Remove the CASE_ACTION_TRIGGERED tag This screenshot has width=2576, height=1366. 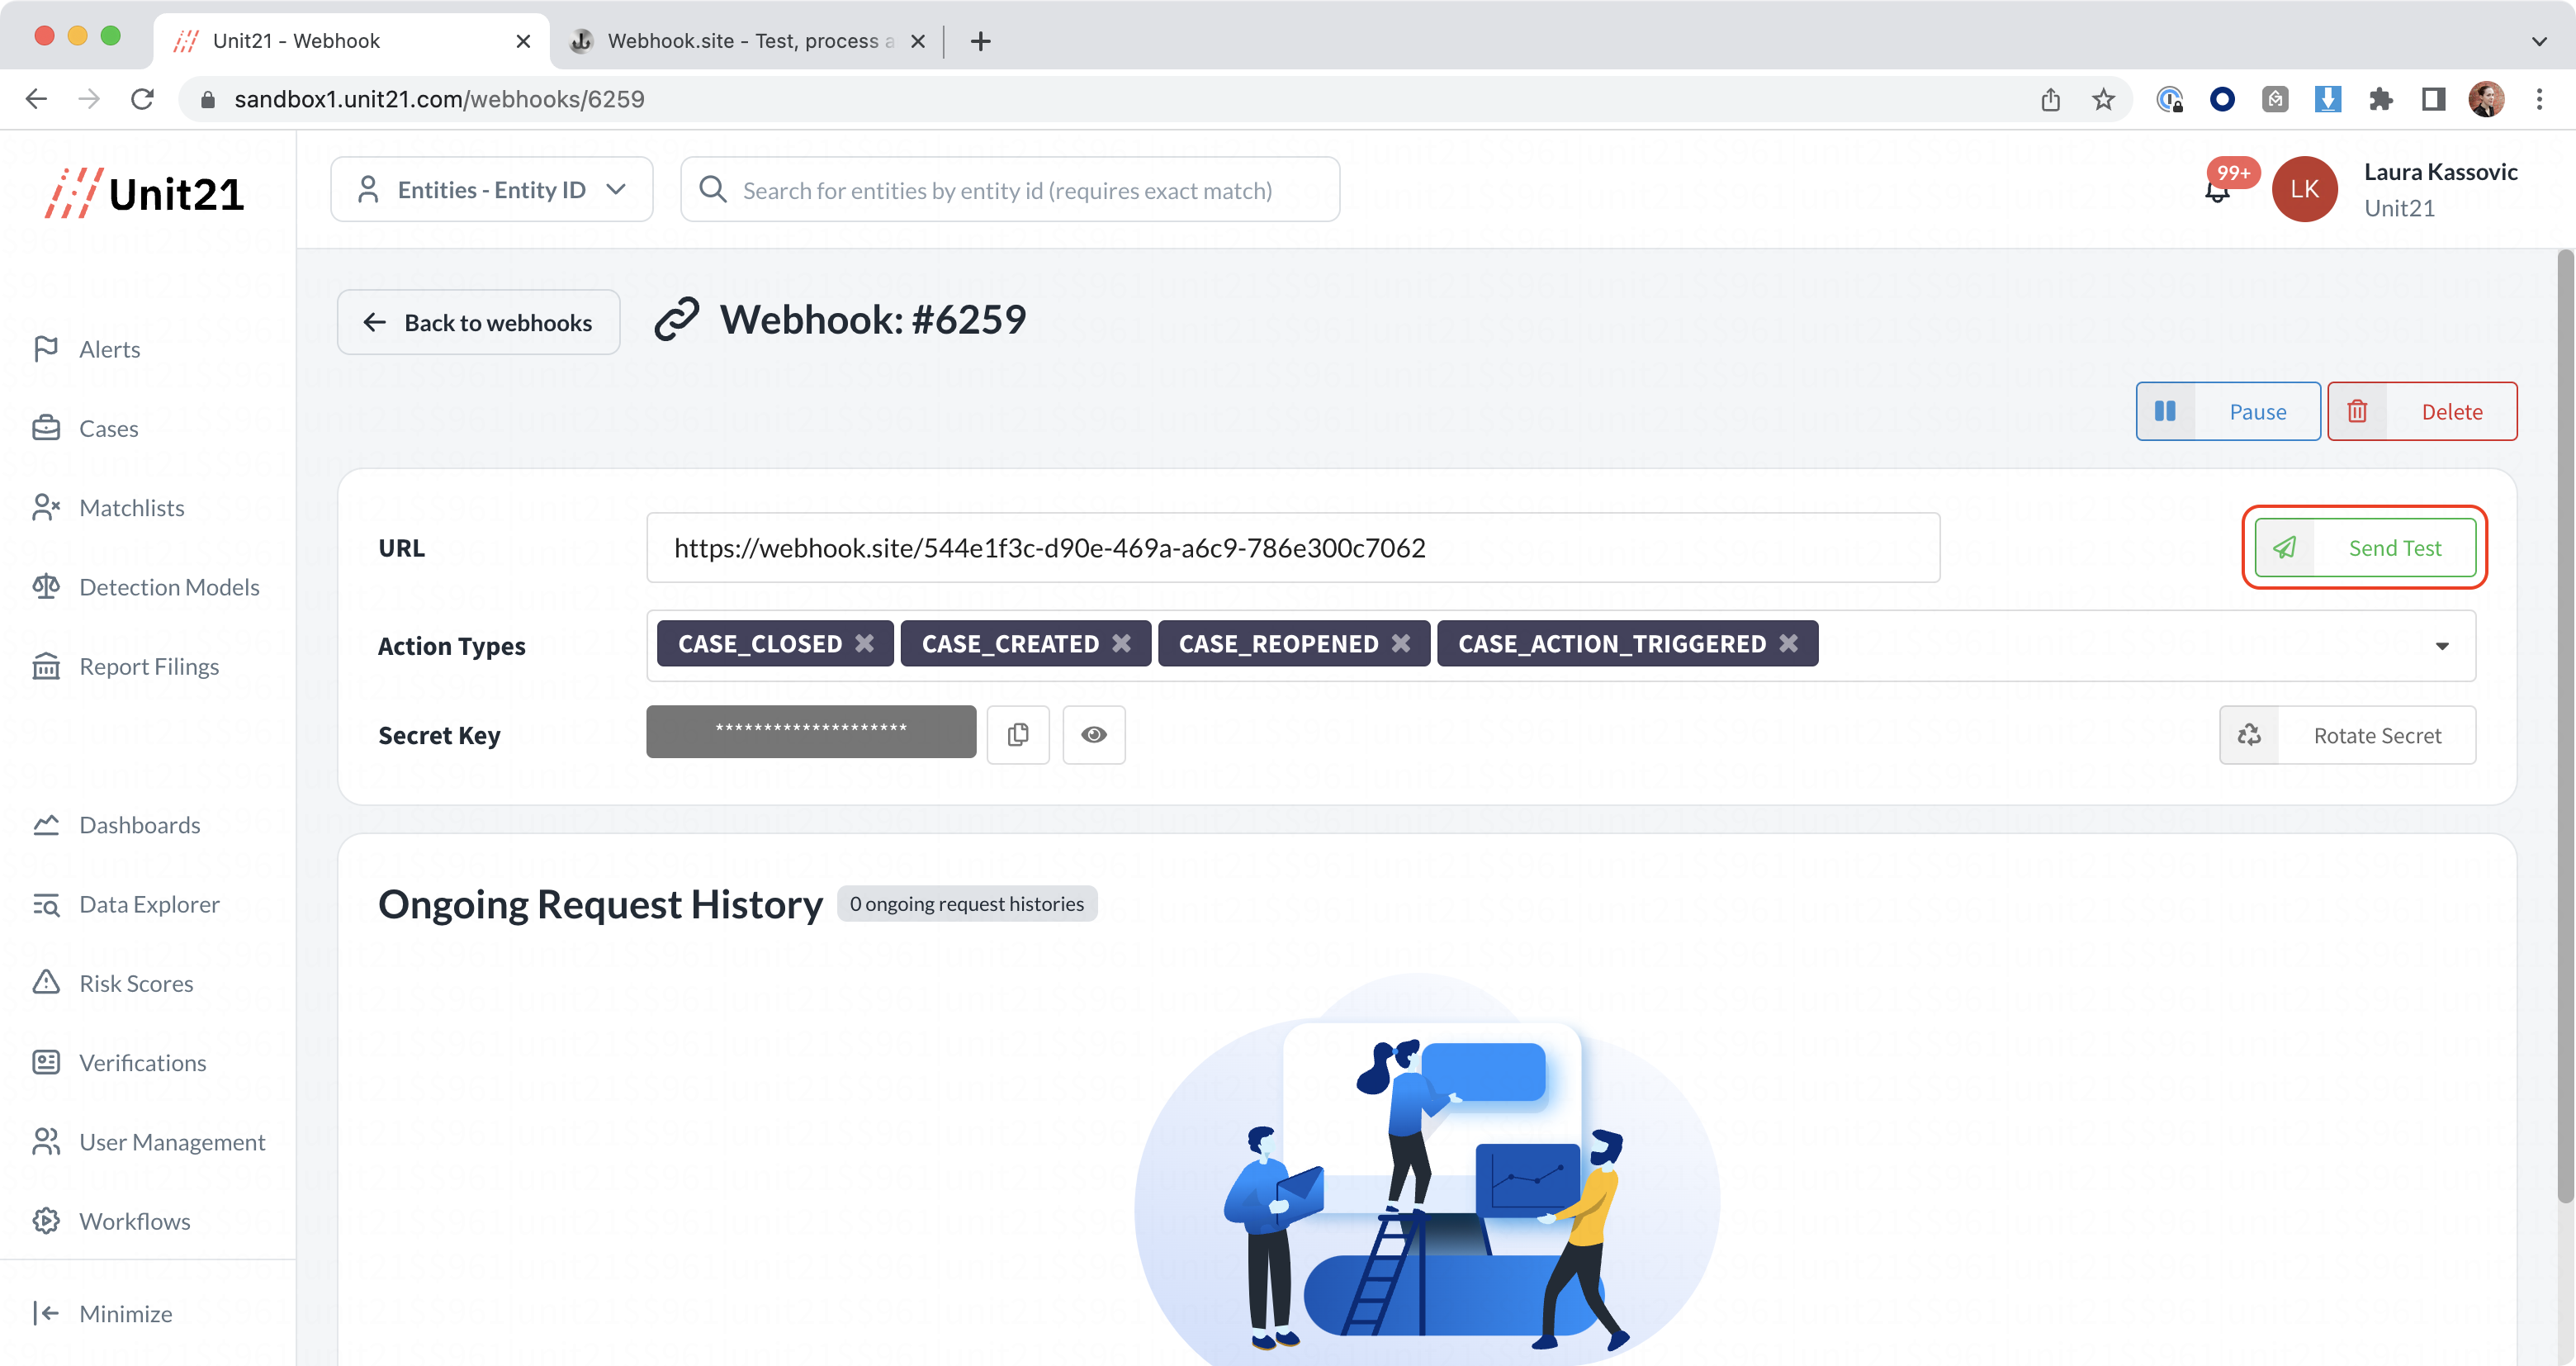tap(1789, 644)
